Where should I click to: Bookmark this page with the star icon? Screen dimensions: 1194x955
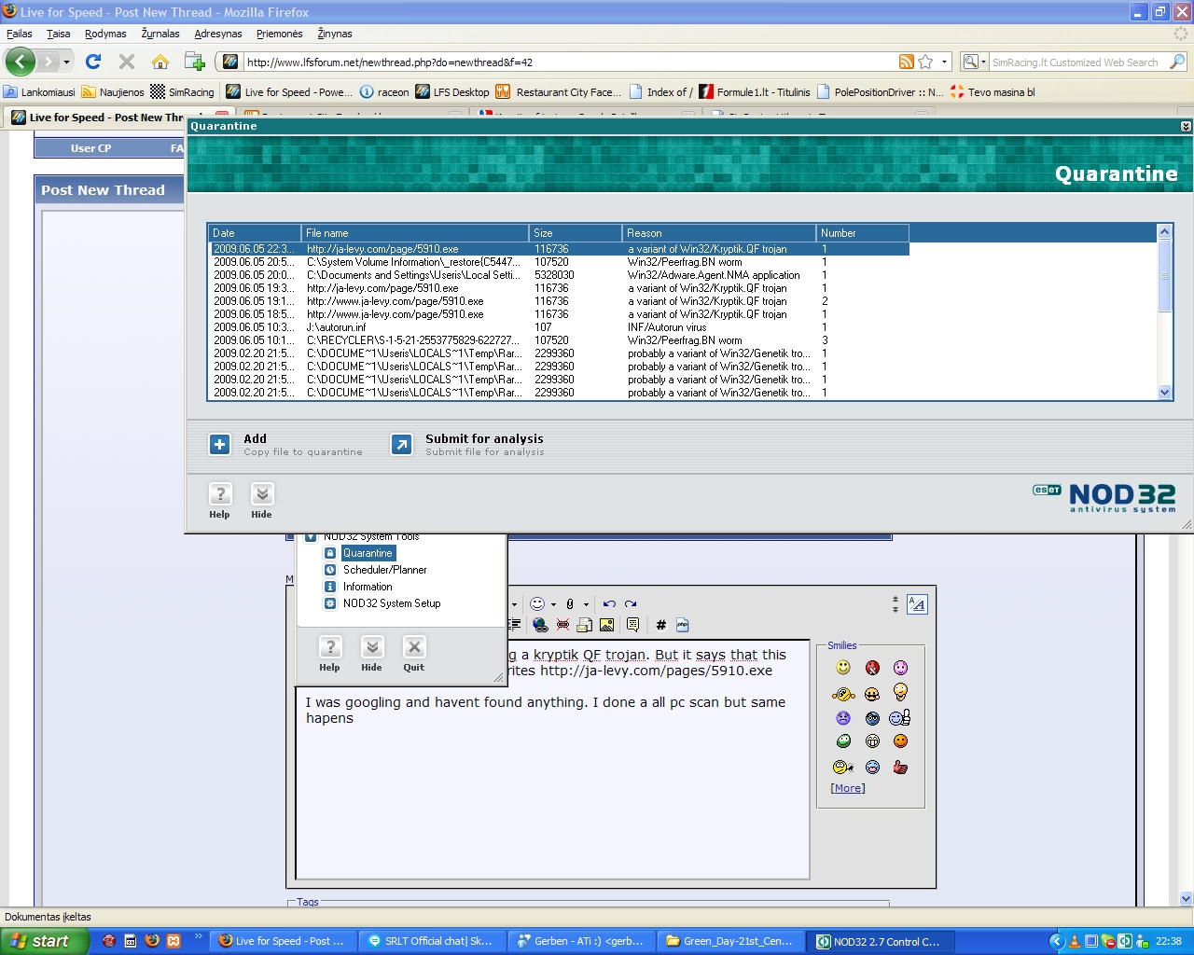pos(925,62)
